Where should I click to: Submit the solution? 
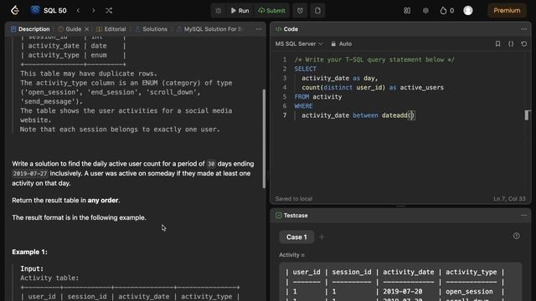point(271,11)
